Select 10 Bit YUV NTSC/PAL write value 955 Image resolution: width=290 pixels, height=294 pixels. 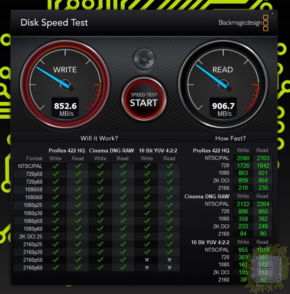click(x=243, y=250)
